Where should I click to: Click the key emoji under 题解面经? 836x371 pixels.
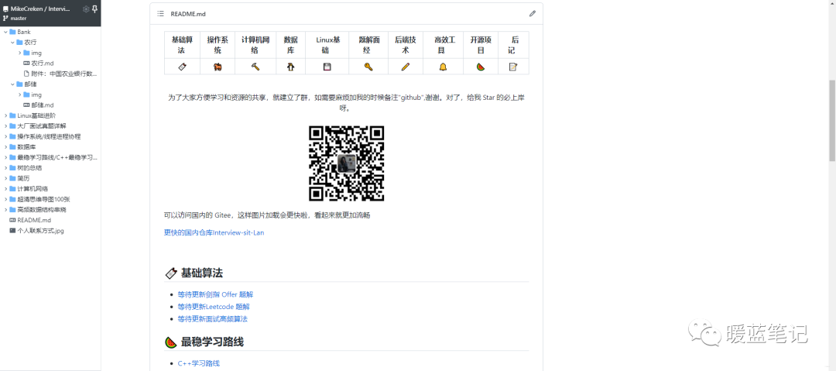(368, 67)
